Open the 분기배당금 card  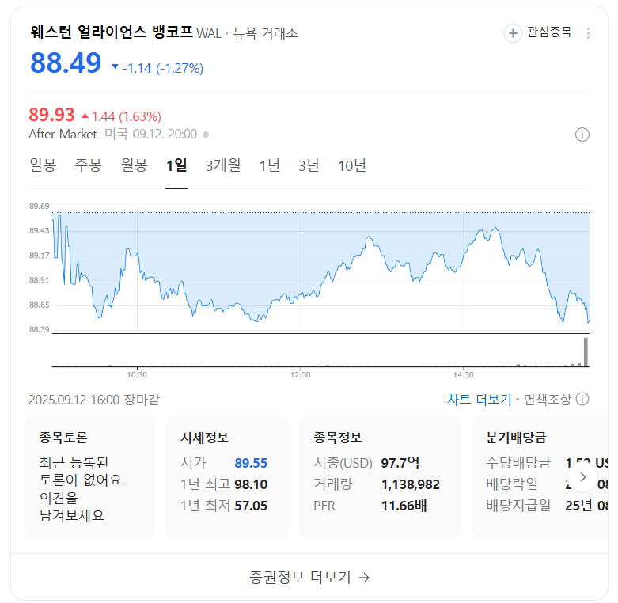(x=540, y=477)
